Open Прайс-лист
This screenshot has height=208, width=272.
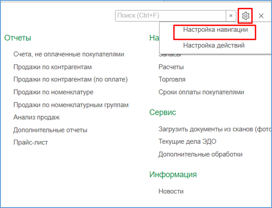tap(31, 142)
